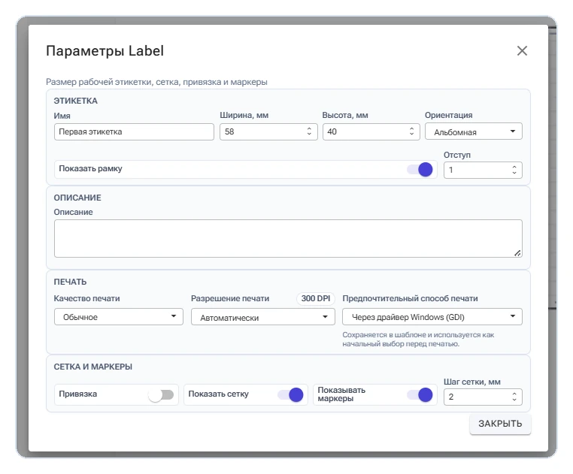Click the Шаг сетки spinner arrows
This screenshot has width=573, height=474.
[514, 397]
